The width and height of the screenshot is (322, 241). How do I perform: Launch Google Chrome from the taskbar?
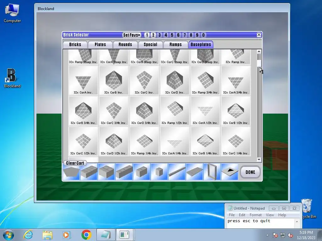coord(86,235)
